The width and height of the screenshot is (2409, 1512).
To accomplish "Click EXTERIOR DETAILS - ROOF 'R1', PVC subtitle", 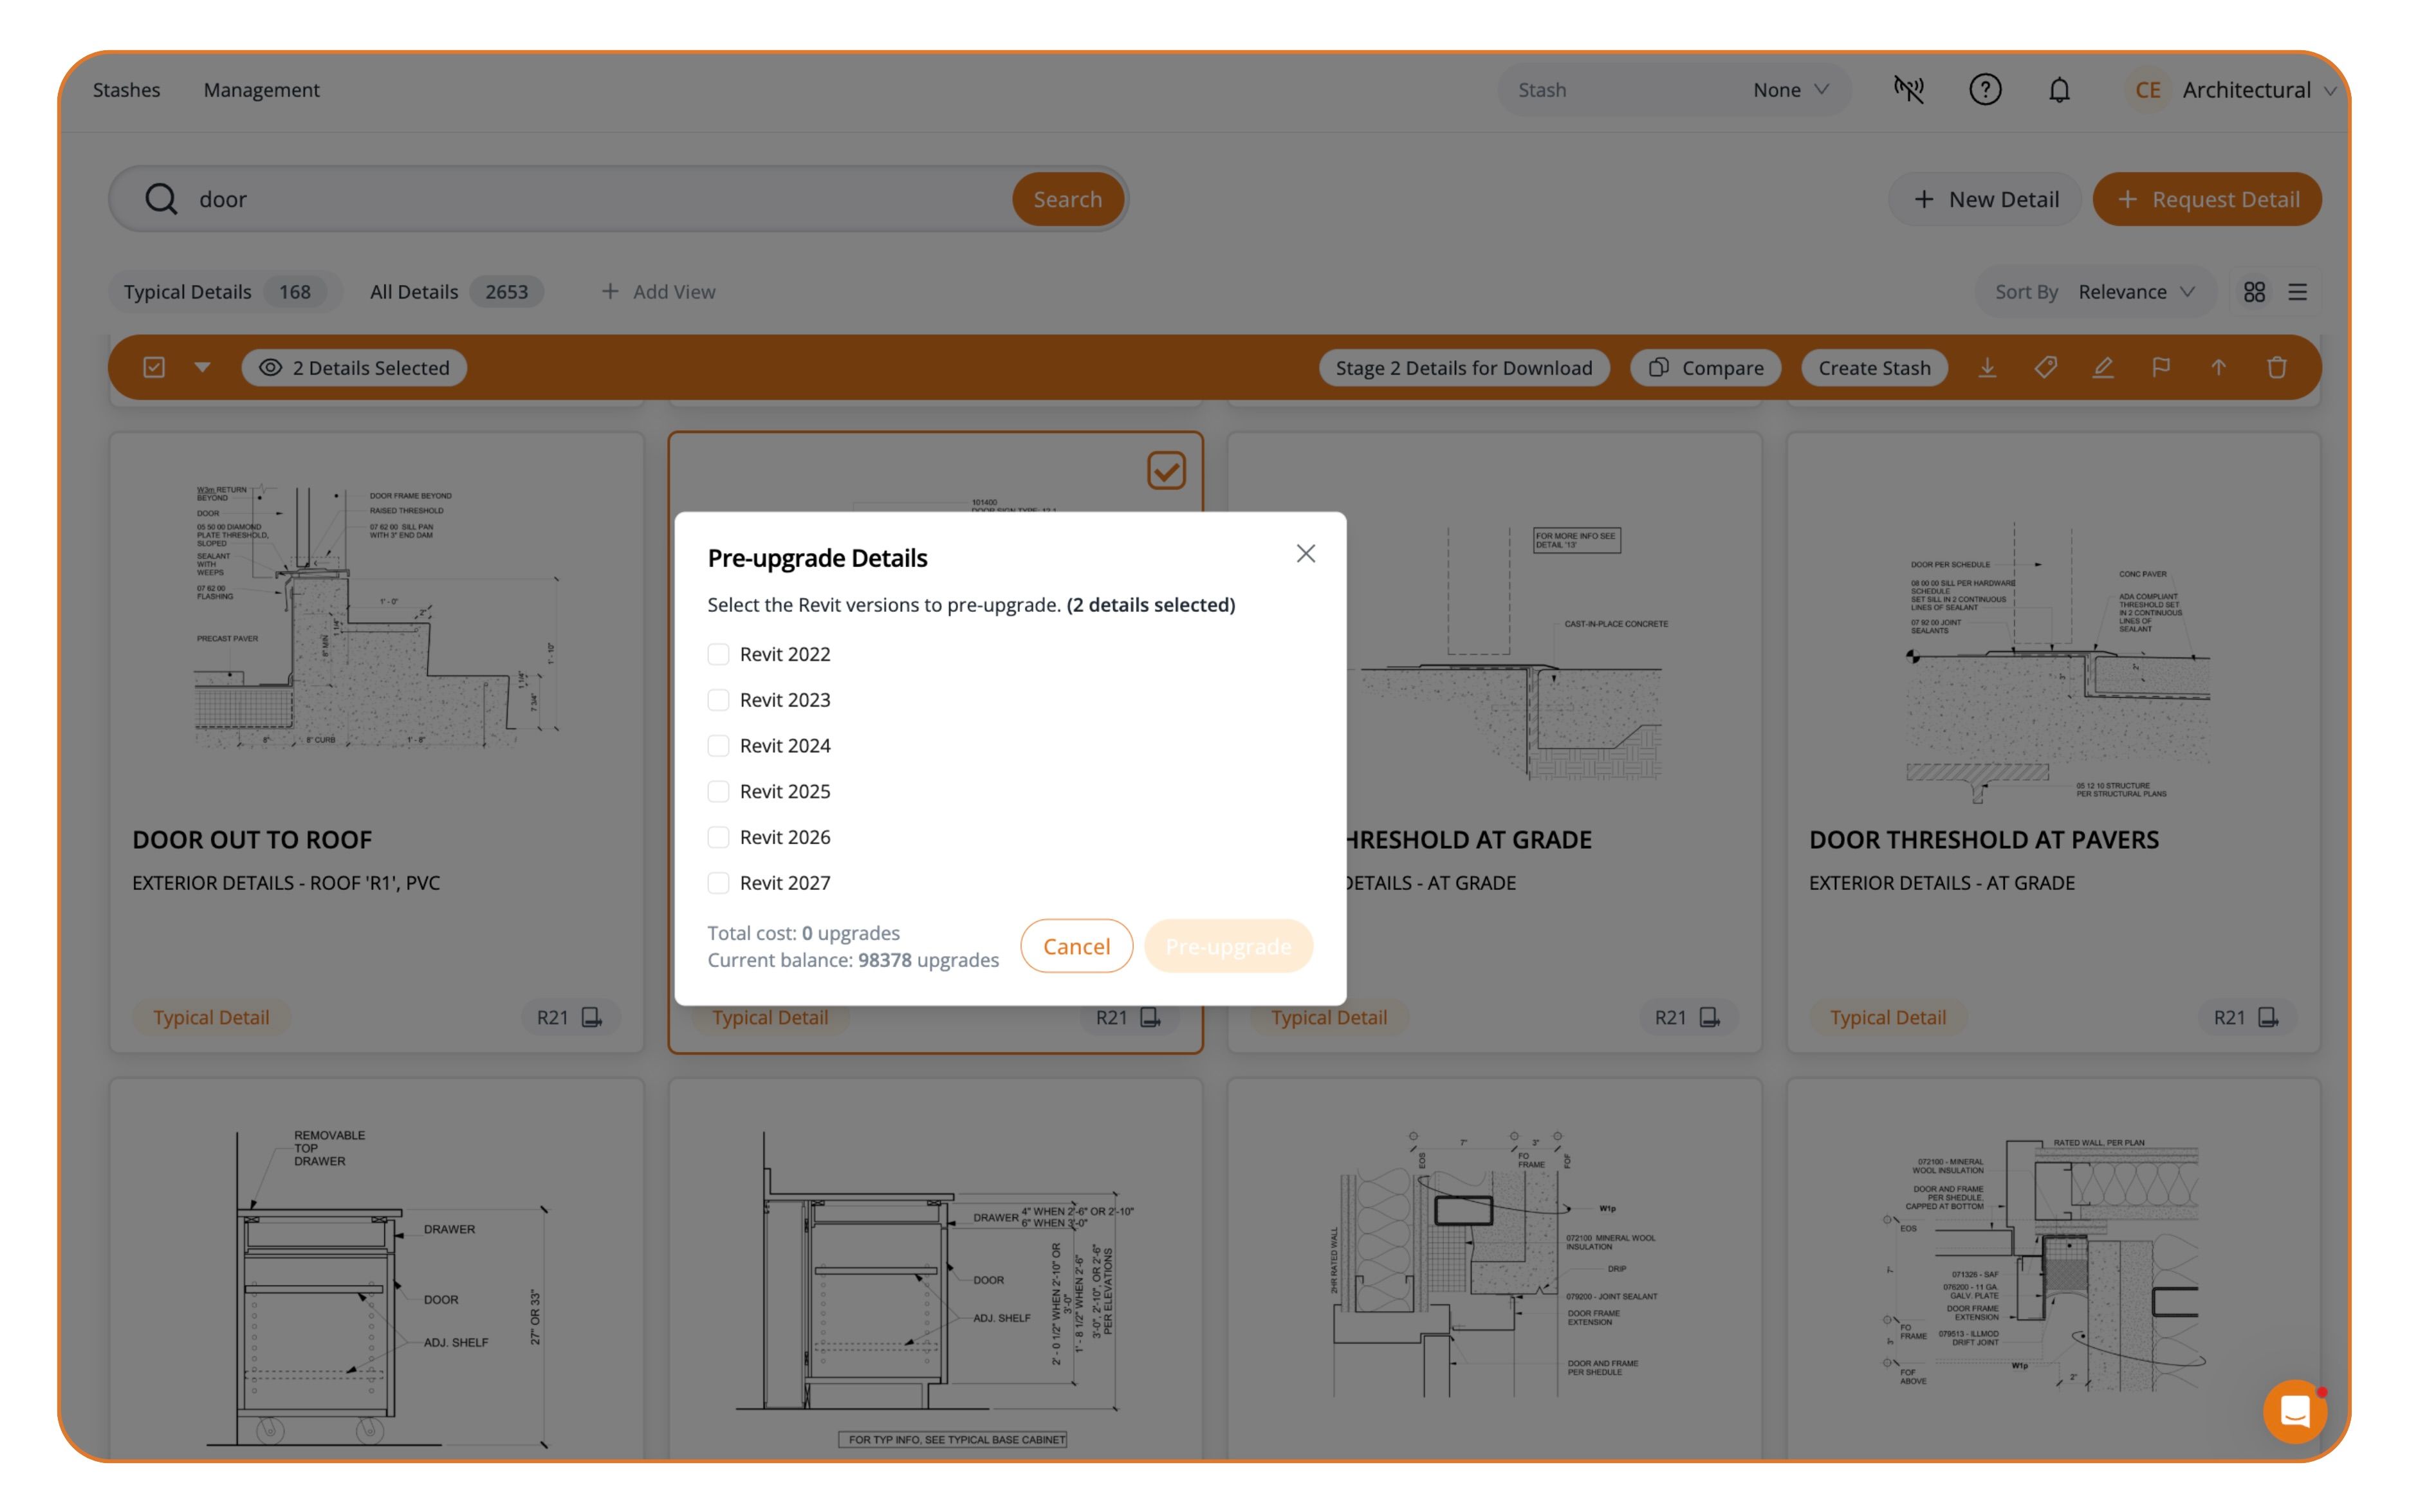I will tap(286, 883).
